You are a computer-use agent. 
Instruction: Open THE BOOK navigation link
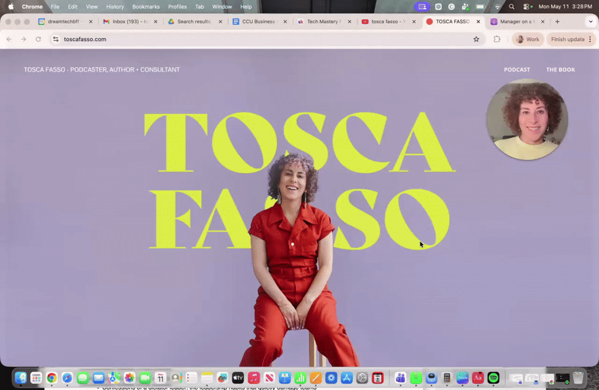(x=560, y=70)
